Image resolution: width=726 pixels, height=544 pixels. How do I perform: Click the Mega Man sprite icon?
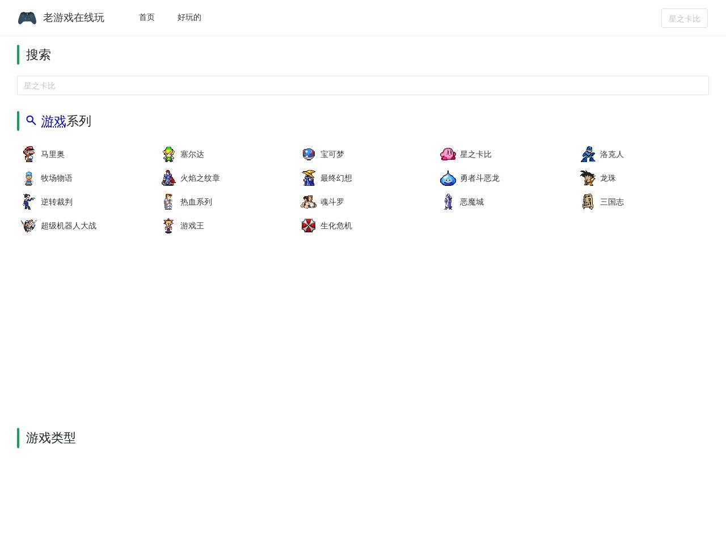[588, 154]
